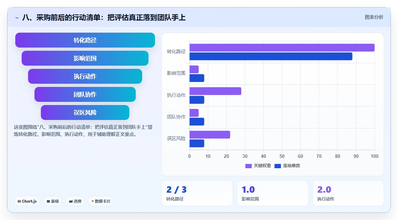Viewport: 398px width, 220px height.
Task: Click the 0 value on the x-axis
Action: coord(189,156)
